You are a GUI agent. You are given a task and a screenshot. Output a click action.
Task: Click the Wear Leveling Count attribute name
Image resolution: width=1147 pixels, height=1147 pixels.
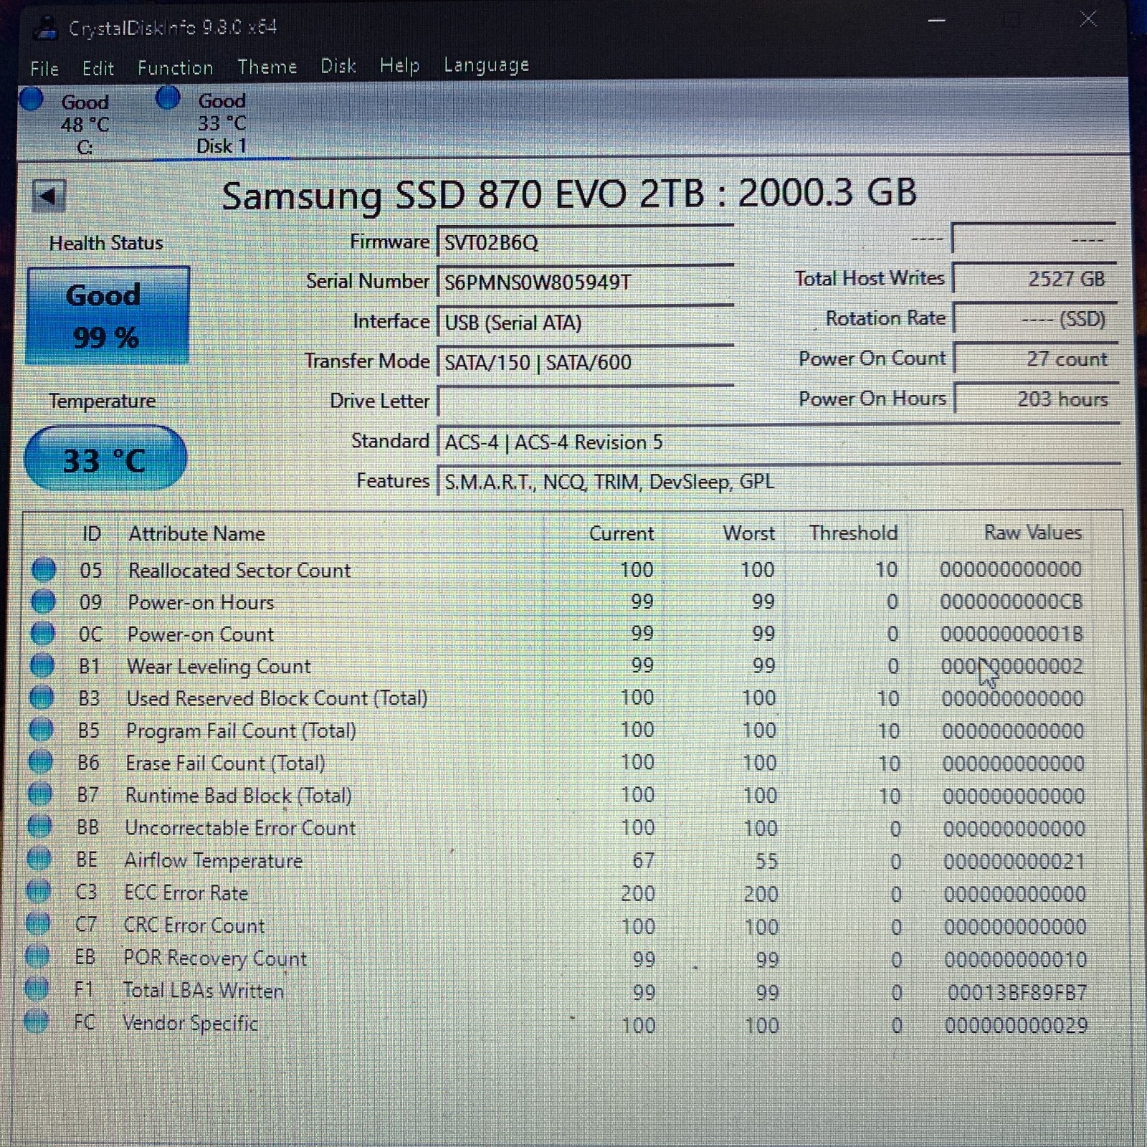219,667
